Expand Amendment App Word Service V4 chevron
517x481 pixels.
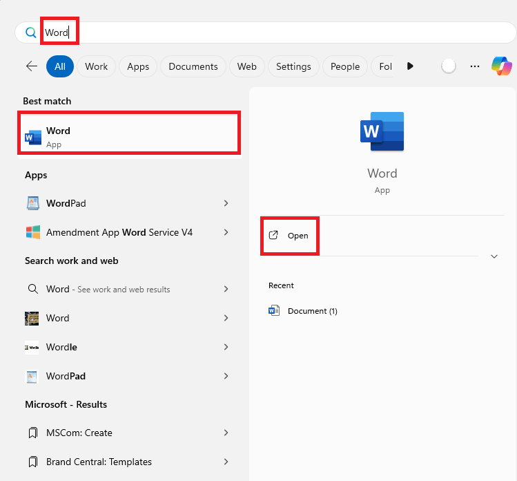pyautogui.click(x=226, y=232)
